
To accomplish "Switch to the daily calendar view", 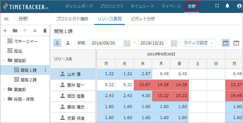I will point(226,43).
